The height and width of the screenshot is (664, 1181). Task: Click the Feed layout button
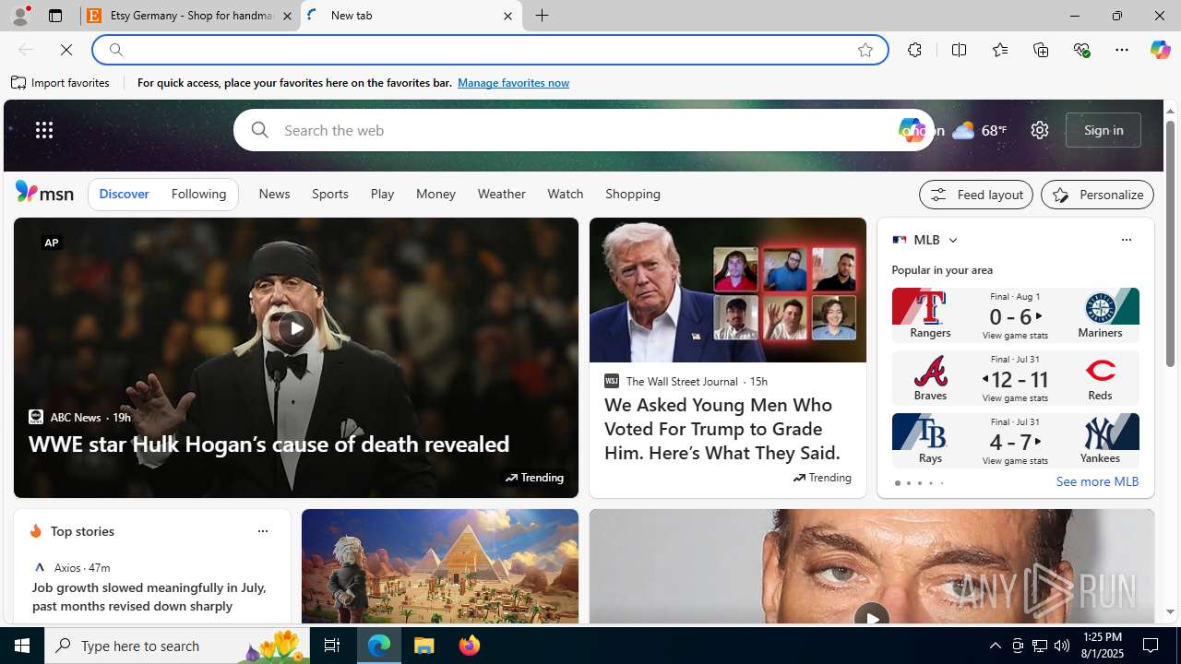tap(976, 195)
